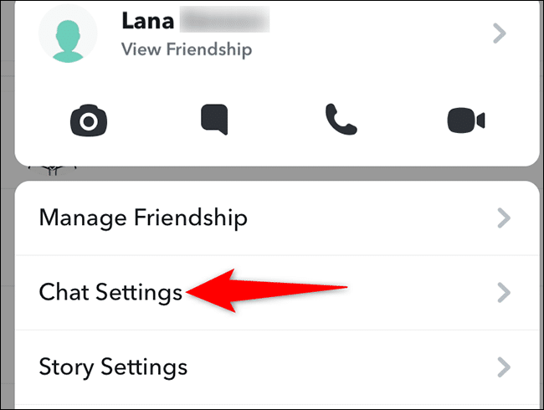Click the chevron on the Story Settings row
The height and width of the screenshot is (410, 544).
point(504,367)
